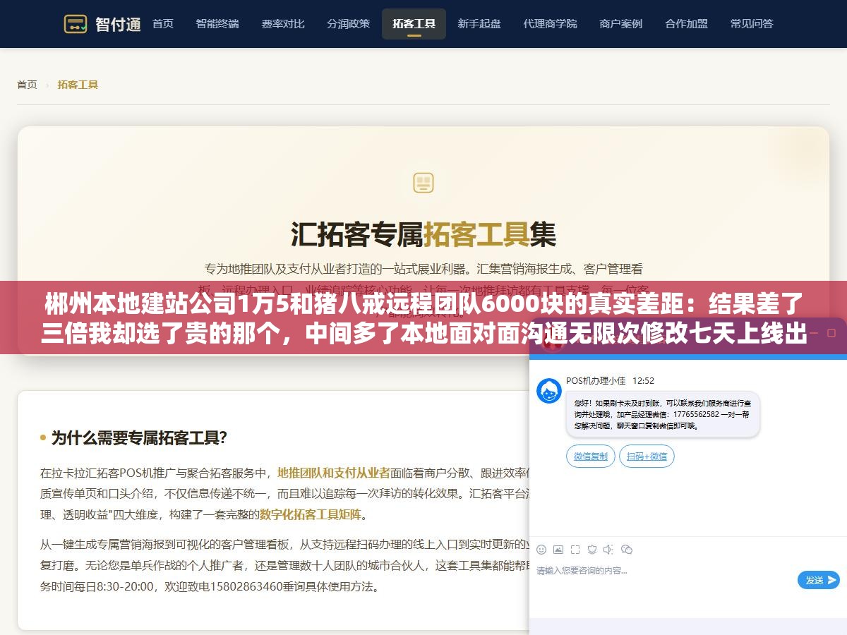Click the gold tool icon above the heading
Viewport: 847px width, 635px height.
423,183
